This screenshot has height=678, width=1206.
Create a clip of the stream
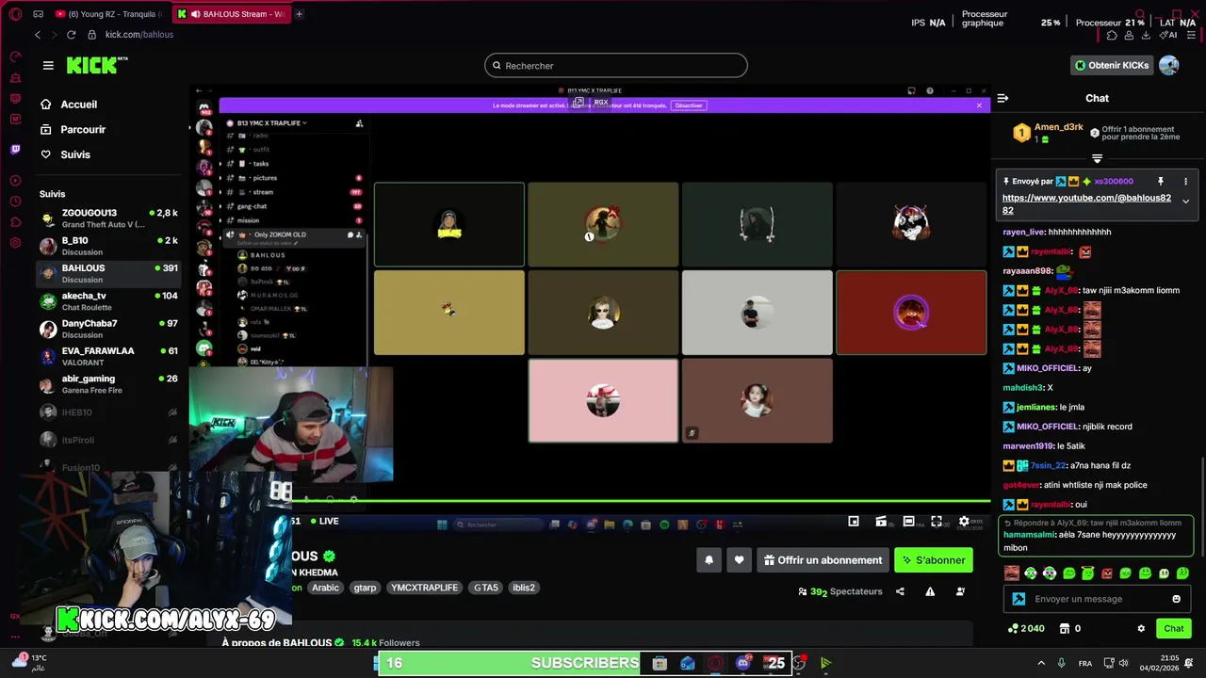click(881, 521)
